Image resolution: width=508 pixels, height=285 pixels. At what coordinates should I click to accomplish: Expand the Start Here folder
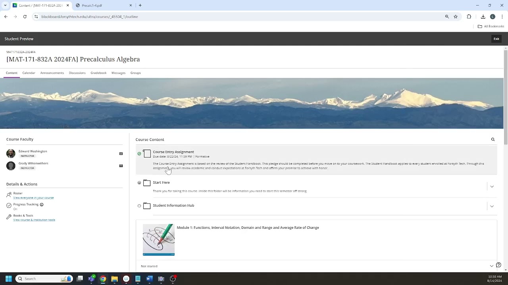point(492,186)
